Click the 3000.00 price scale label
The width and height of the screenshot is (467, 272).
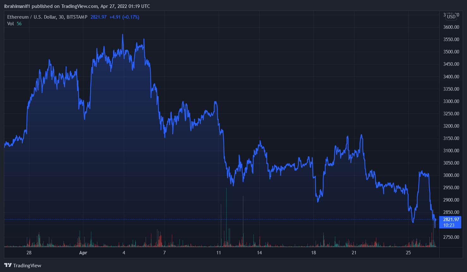tap(451, 175)
